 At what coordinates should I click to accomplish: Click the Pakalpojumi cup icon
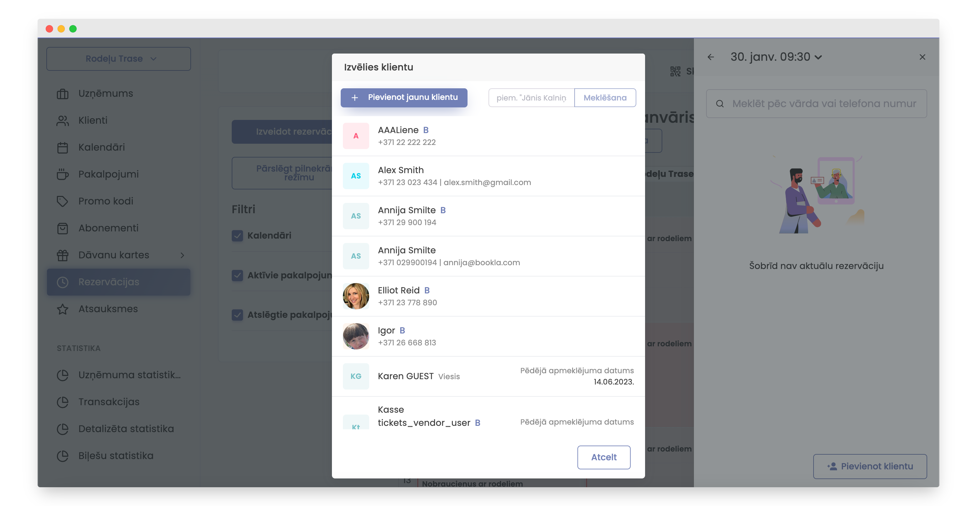63,174
